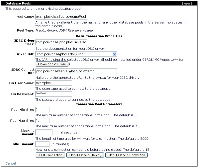Click 'How long a connection can be idle' hint
The height and width of the screenshot is (167, 198).
(93, 150)
